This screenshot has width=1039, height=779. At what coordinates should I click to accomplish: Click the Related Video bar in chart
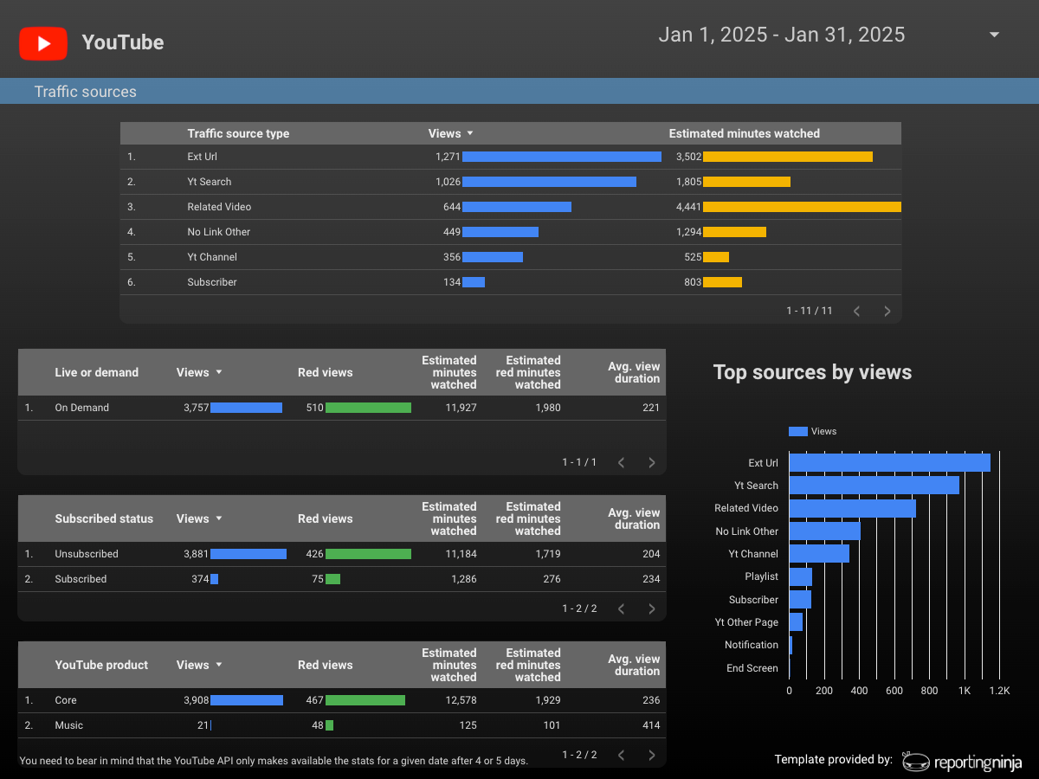click(852, 508)
